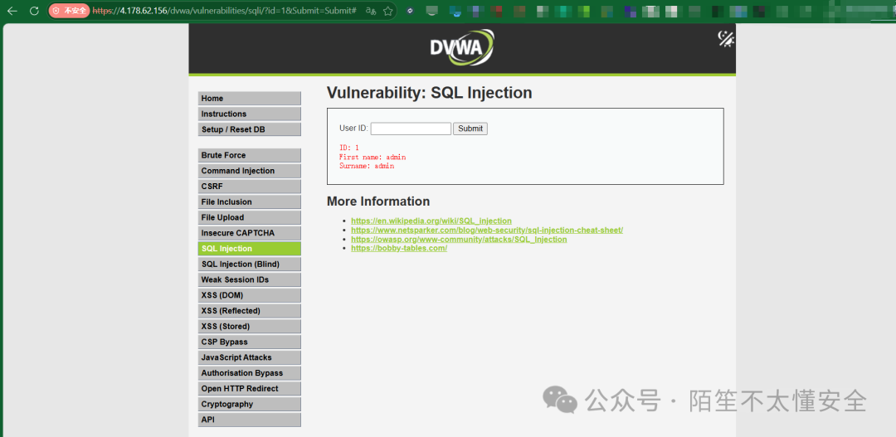Open File Upload module
This screenshot has height=437, width=896.
pos(249,217)
